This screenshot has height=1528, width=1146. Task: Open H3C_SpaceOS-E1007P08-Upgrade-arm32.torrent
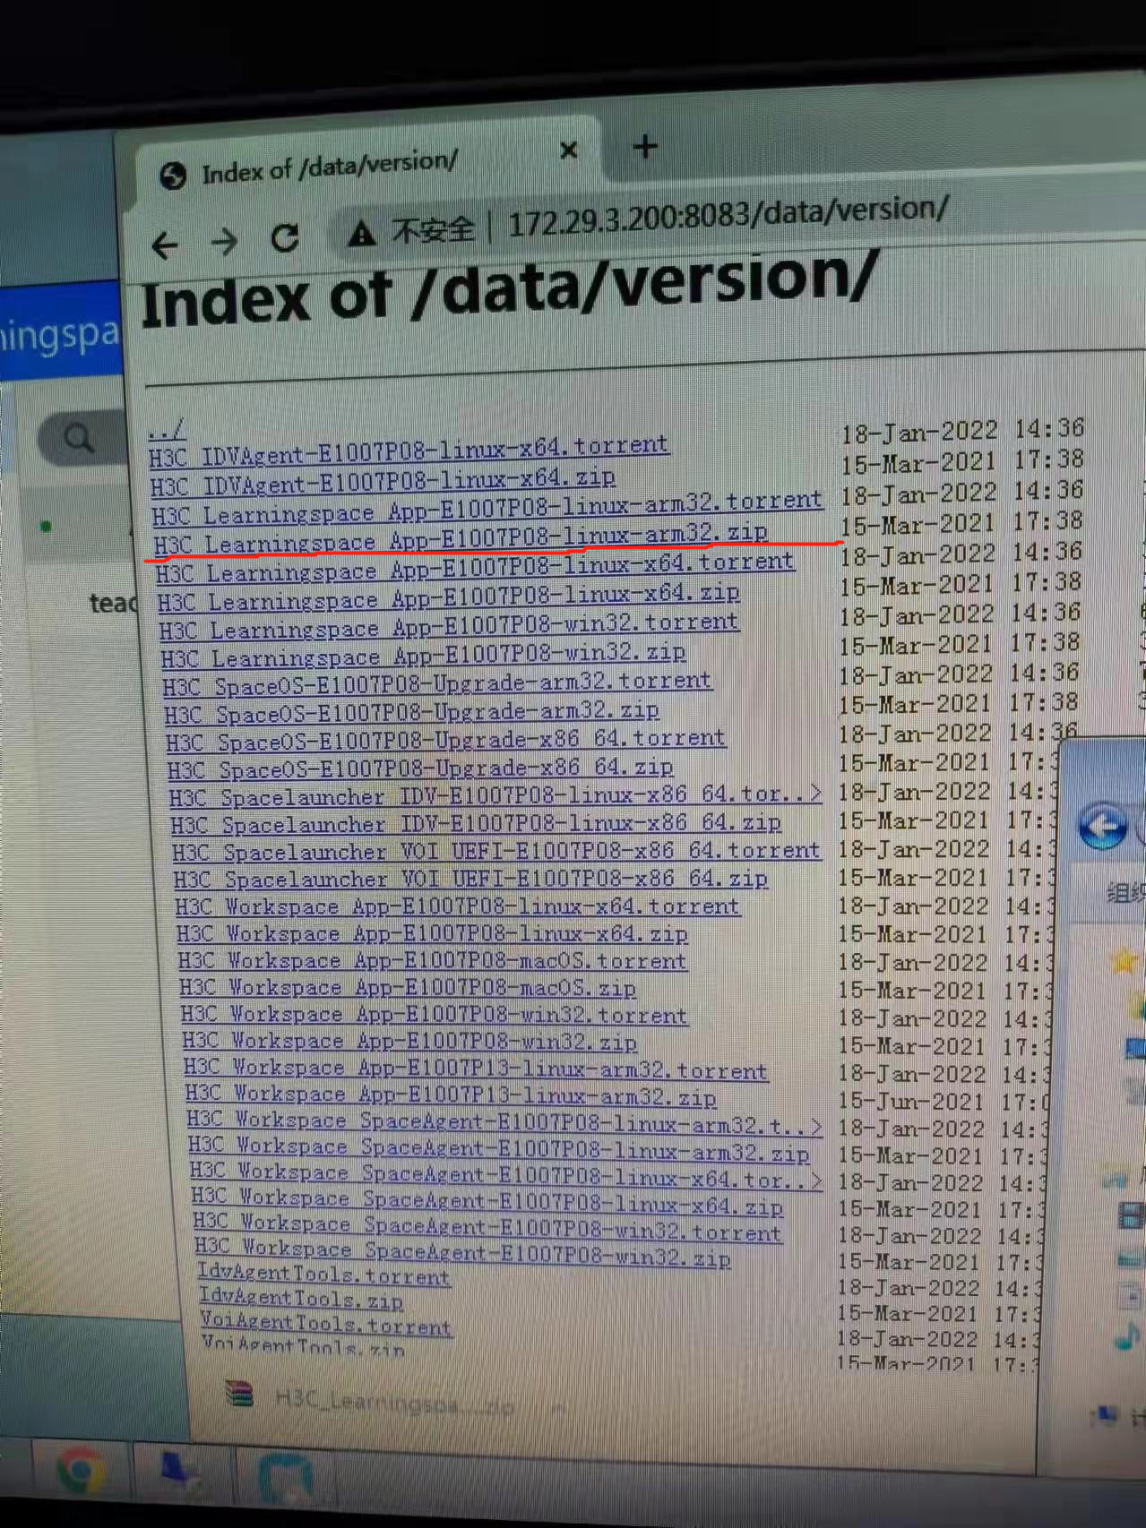437,683
